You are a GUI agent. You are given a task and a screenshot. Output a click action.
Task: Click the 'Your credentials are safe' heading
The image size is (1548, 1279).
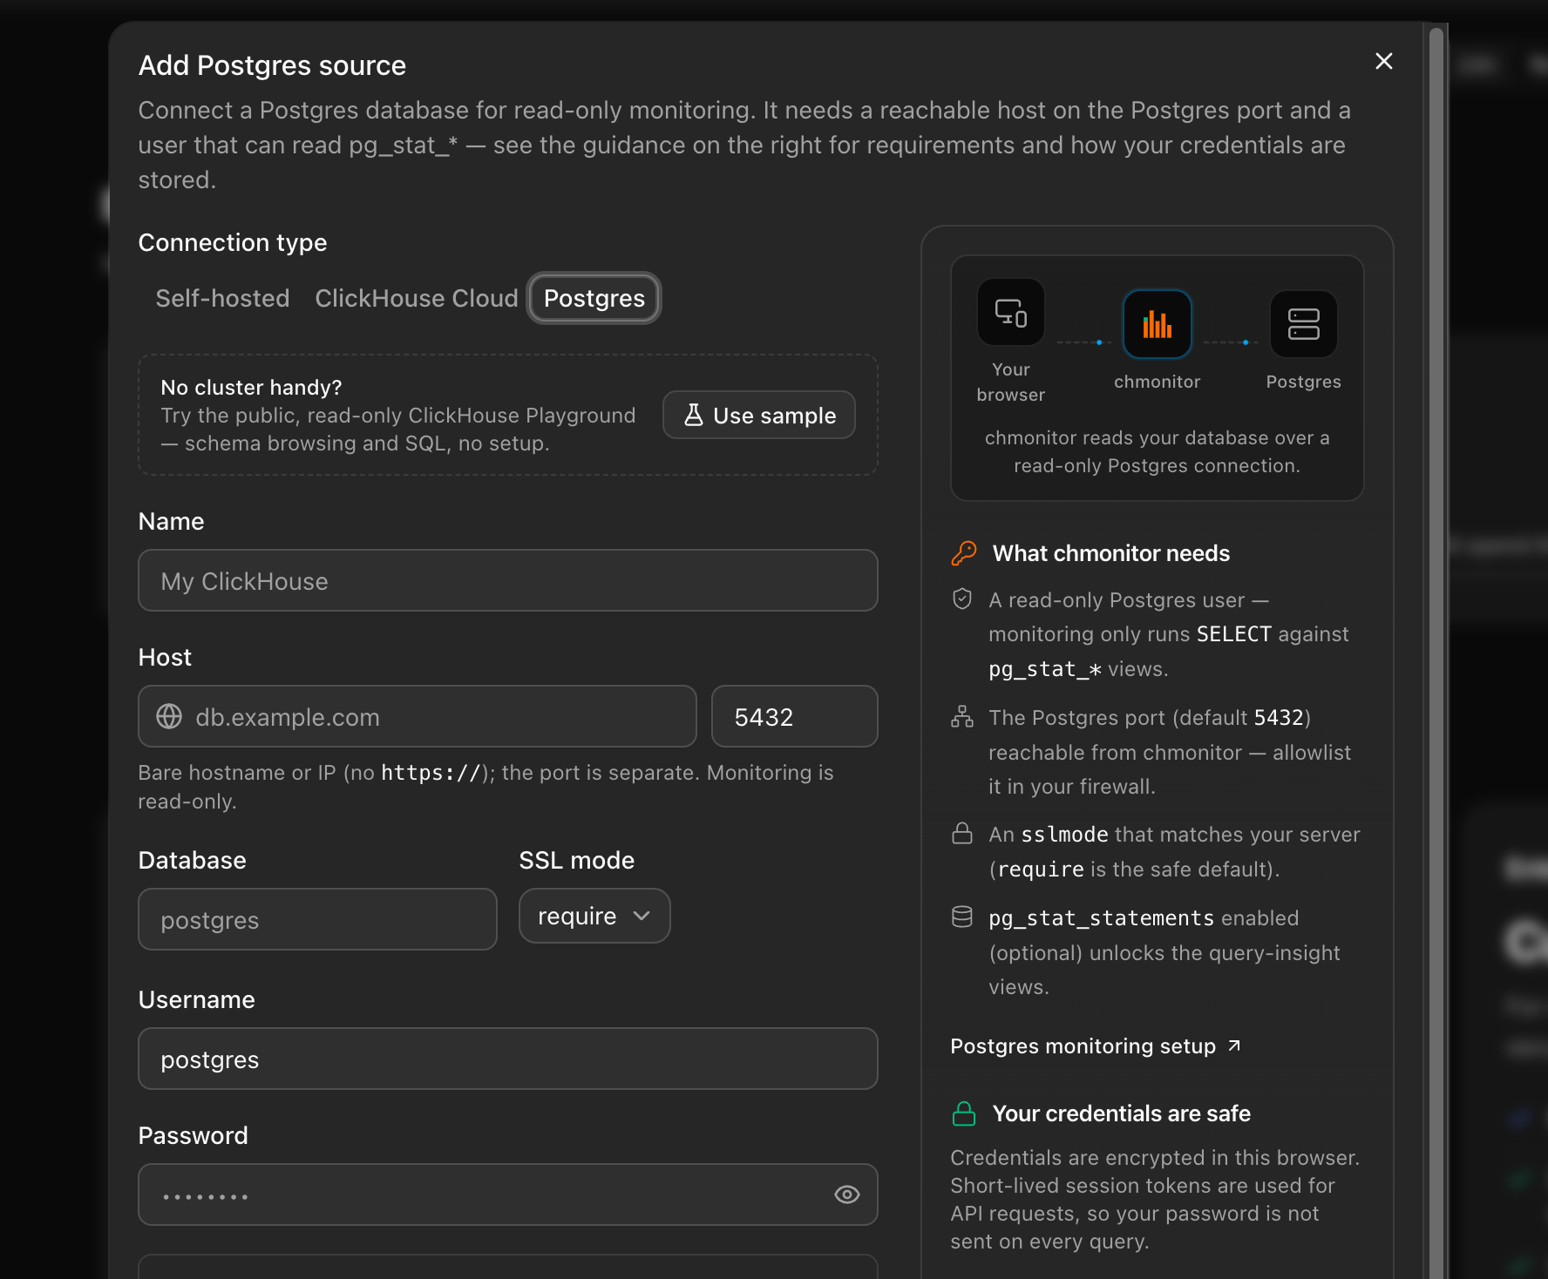pos(1122,1113)
